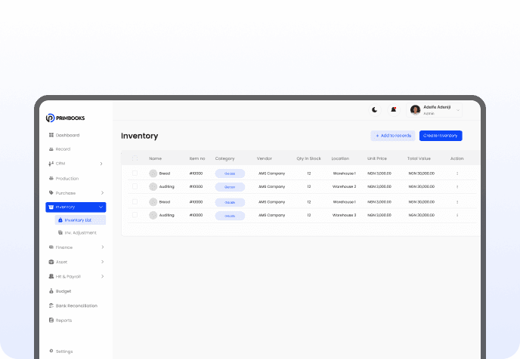Click the Warehouse 2 location cell
The height and width of the screenshot is (359, 520).
pos(344,186)
